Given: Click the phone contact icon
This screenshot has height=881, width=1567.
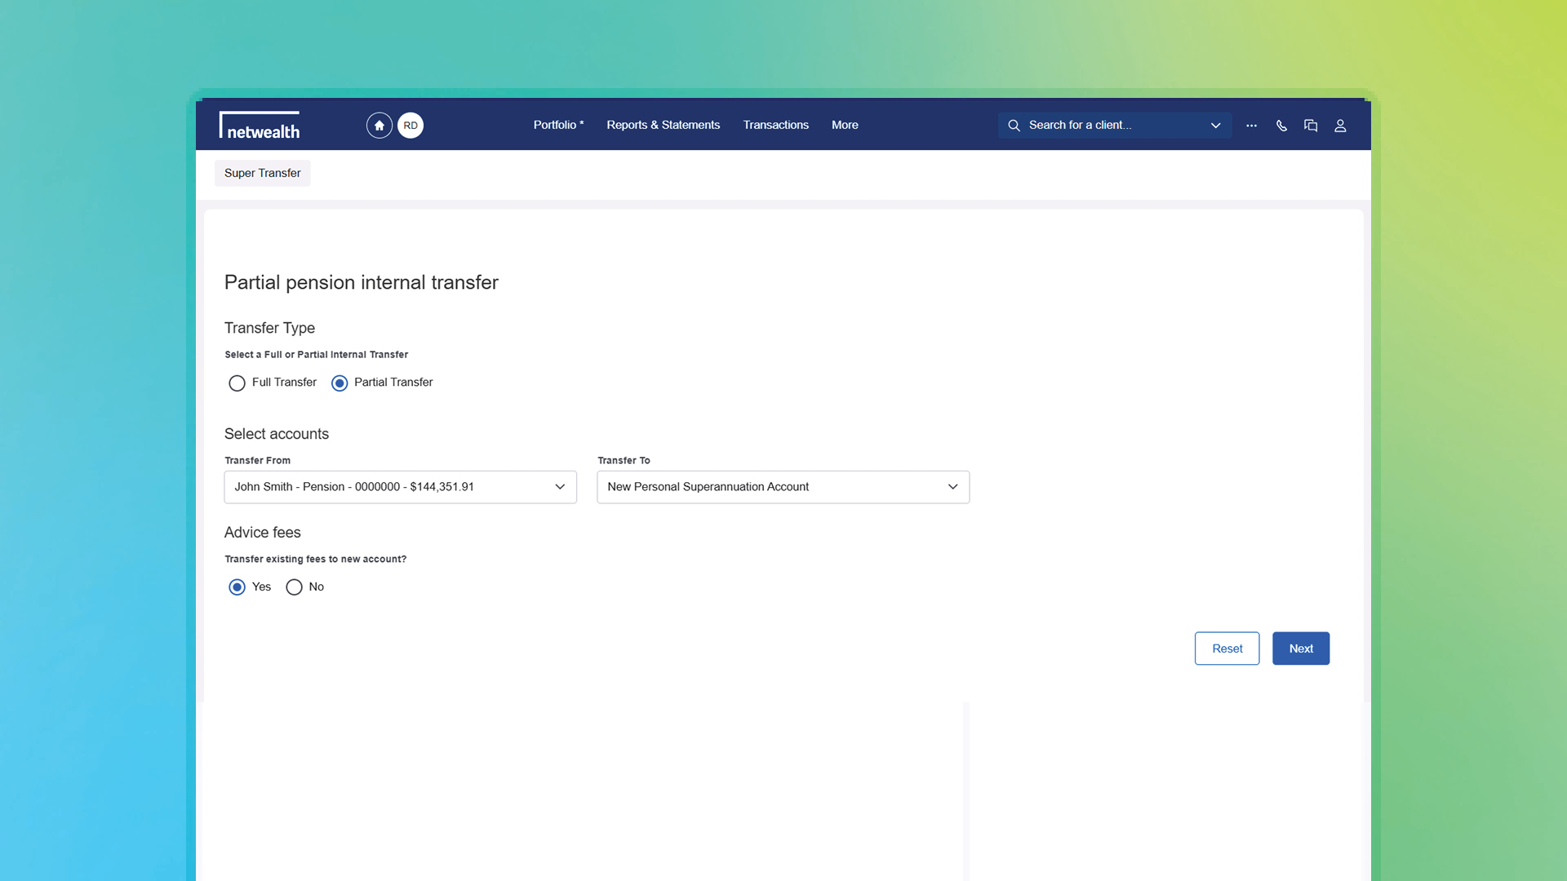Looking at the screenshot, I should pos(1281,126).
